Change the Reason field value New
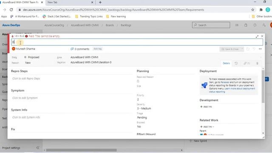This screenshot has width=272, height=153. (x=28, y=62)
